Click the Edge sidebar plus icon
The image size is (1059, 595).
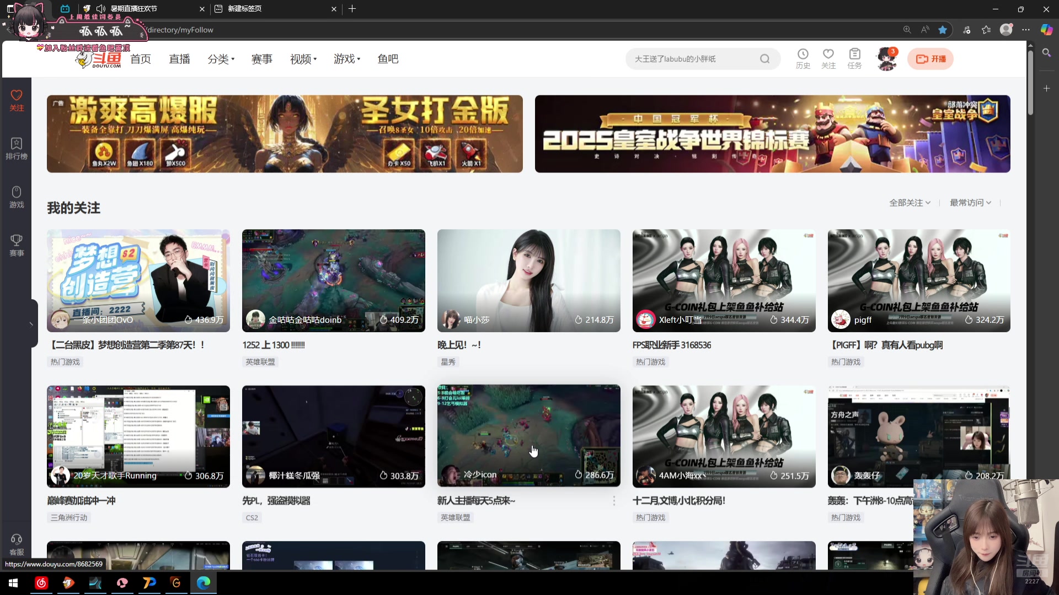1046,88
